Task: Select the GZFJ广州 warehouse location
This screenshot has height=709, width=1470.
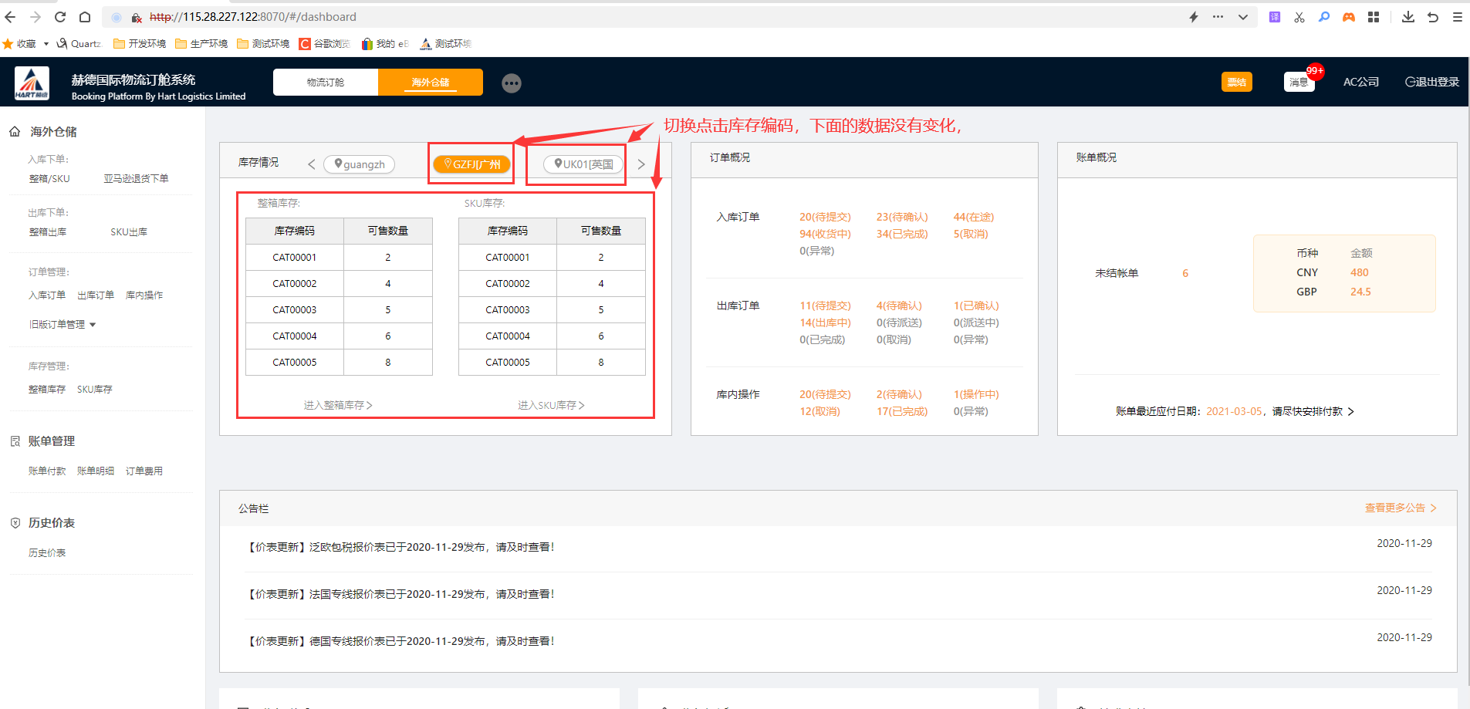Action: point(472,164)
